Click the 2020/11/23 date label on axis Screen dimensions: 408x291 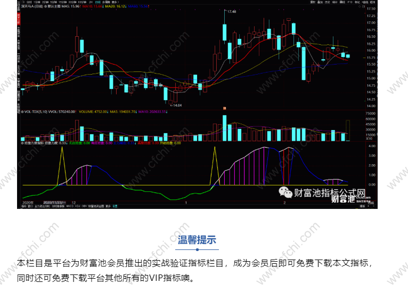pyautogui.click(x=55, y=203)
